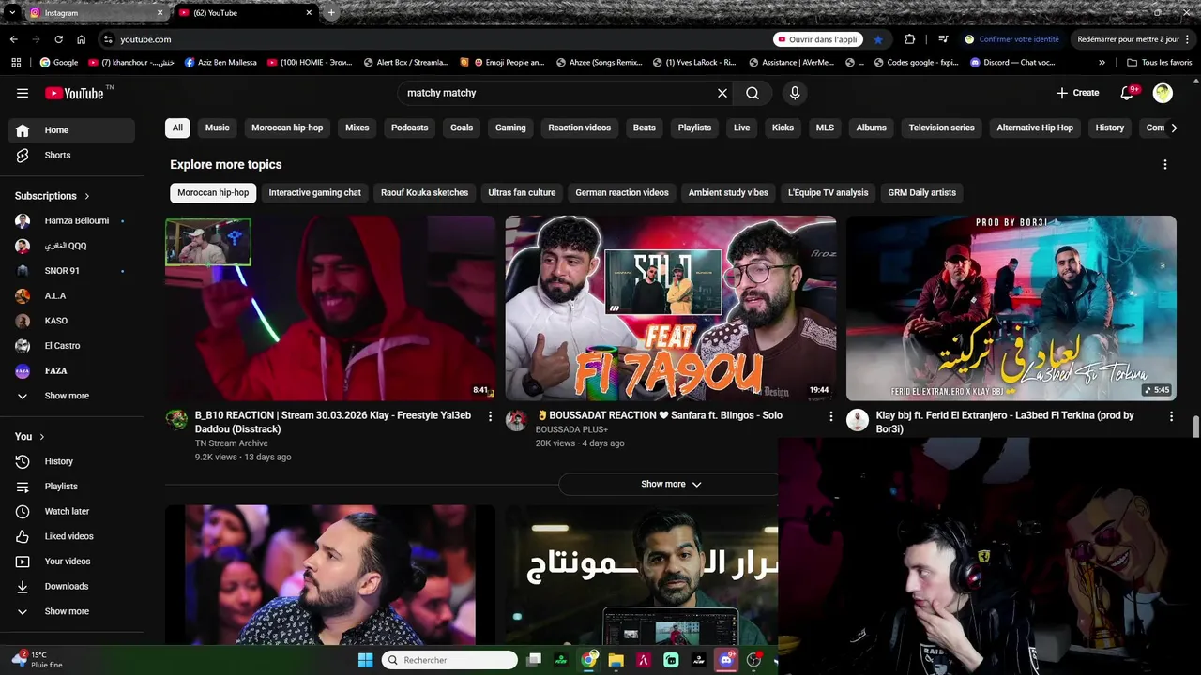The height and width of the screenshot is (675, 1201).
Task: Open YouTube notifications bell
Action: (x=1129, y=93)
